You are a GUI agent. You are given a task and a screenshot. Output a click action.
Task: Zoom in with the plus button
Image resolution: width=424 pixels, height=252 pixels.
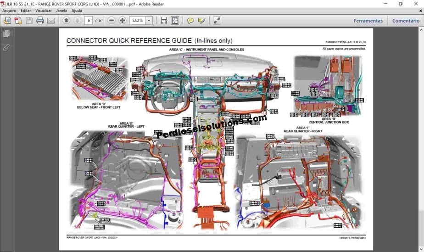[x=122, y=21]
